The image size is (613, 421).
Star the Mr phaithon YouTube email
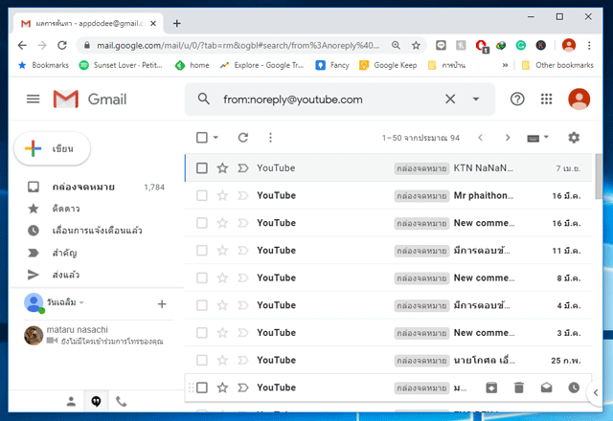click(x=222, y=195)
